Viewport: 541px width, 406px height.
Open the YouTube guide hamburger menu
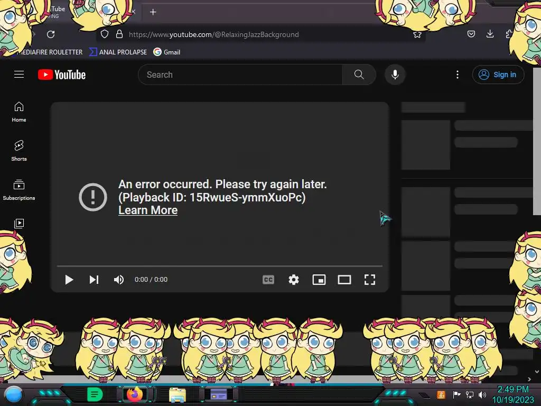(19, 74)
